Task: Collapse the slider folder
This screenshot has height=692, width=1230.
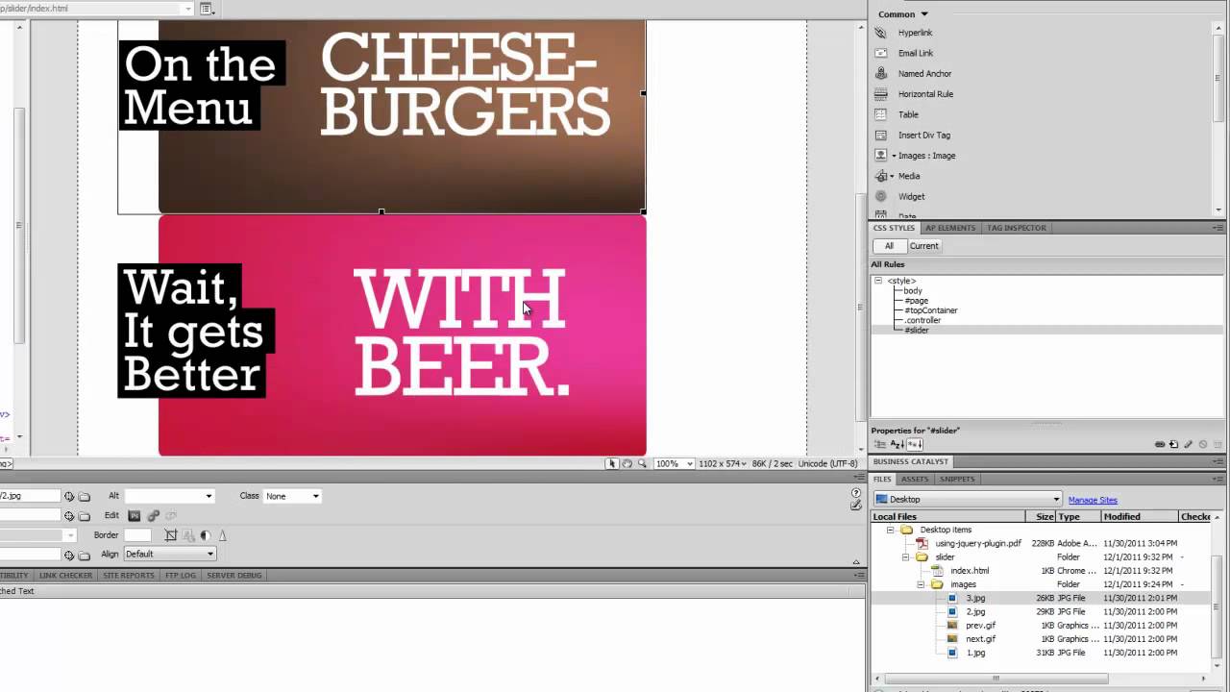Action: [x=905, y=556]
